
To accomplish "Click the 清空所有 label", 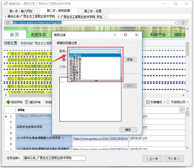I will 35,102.
